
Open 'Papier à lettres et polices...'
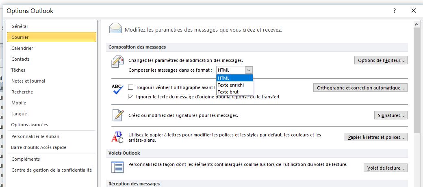coord(376,137)
